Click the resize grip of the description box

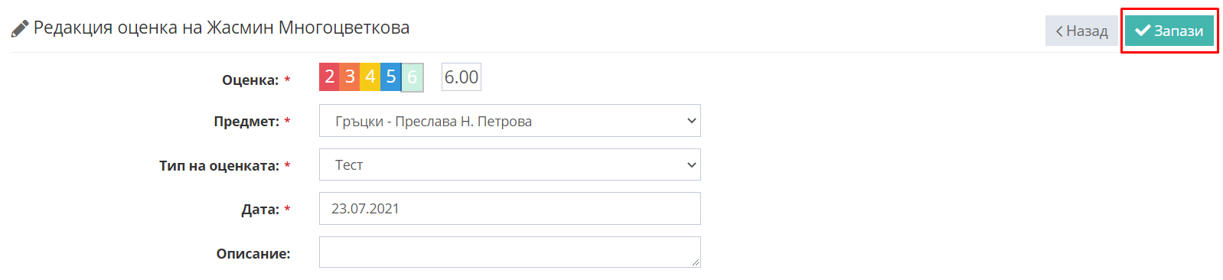point(696,262)
